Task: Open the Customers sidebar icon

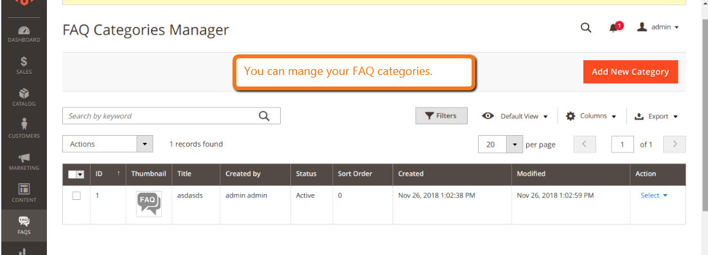Action: pos(24,129)
